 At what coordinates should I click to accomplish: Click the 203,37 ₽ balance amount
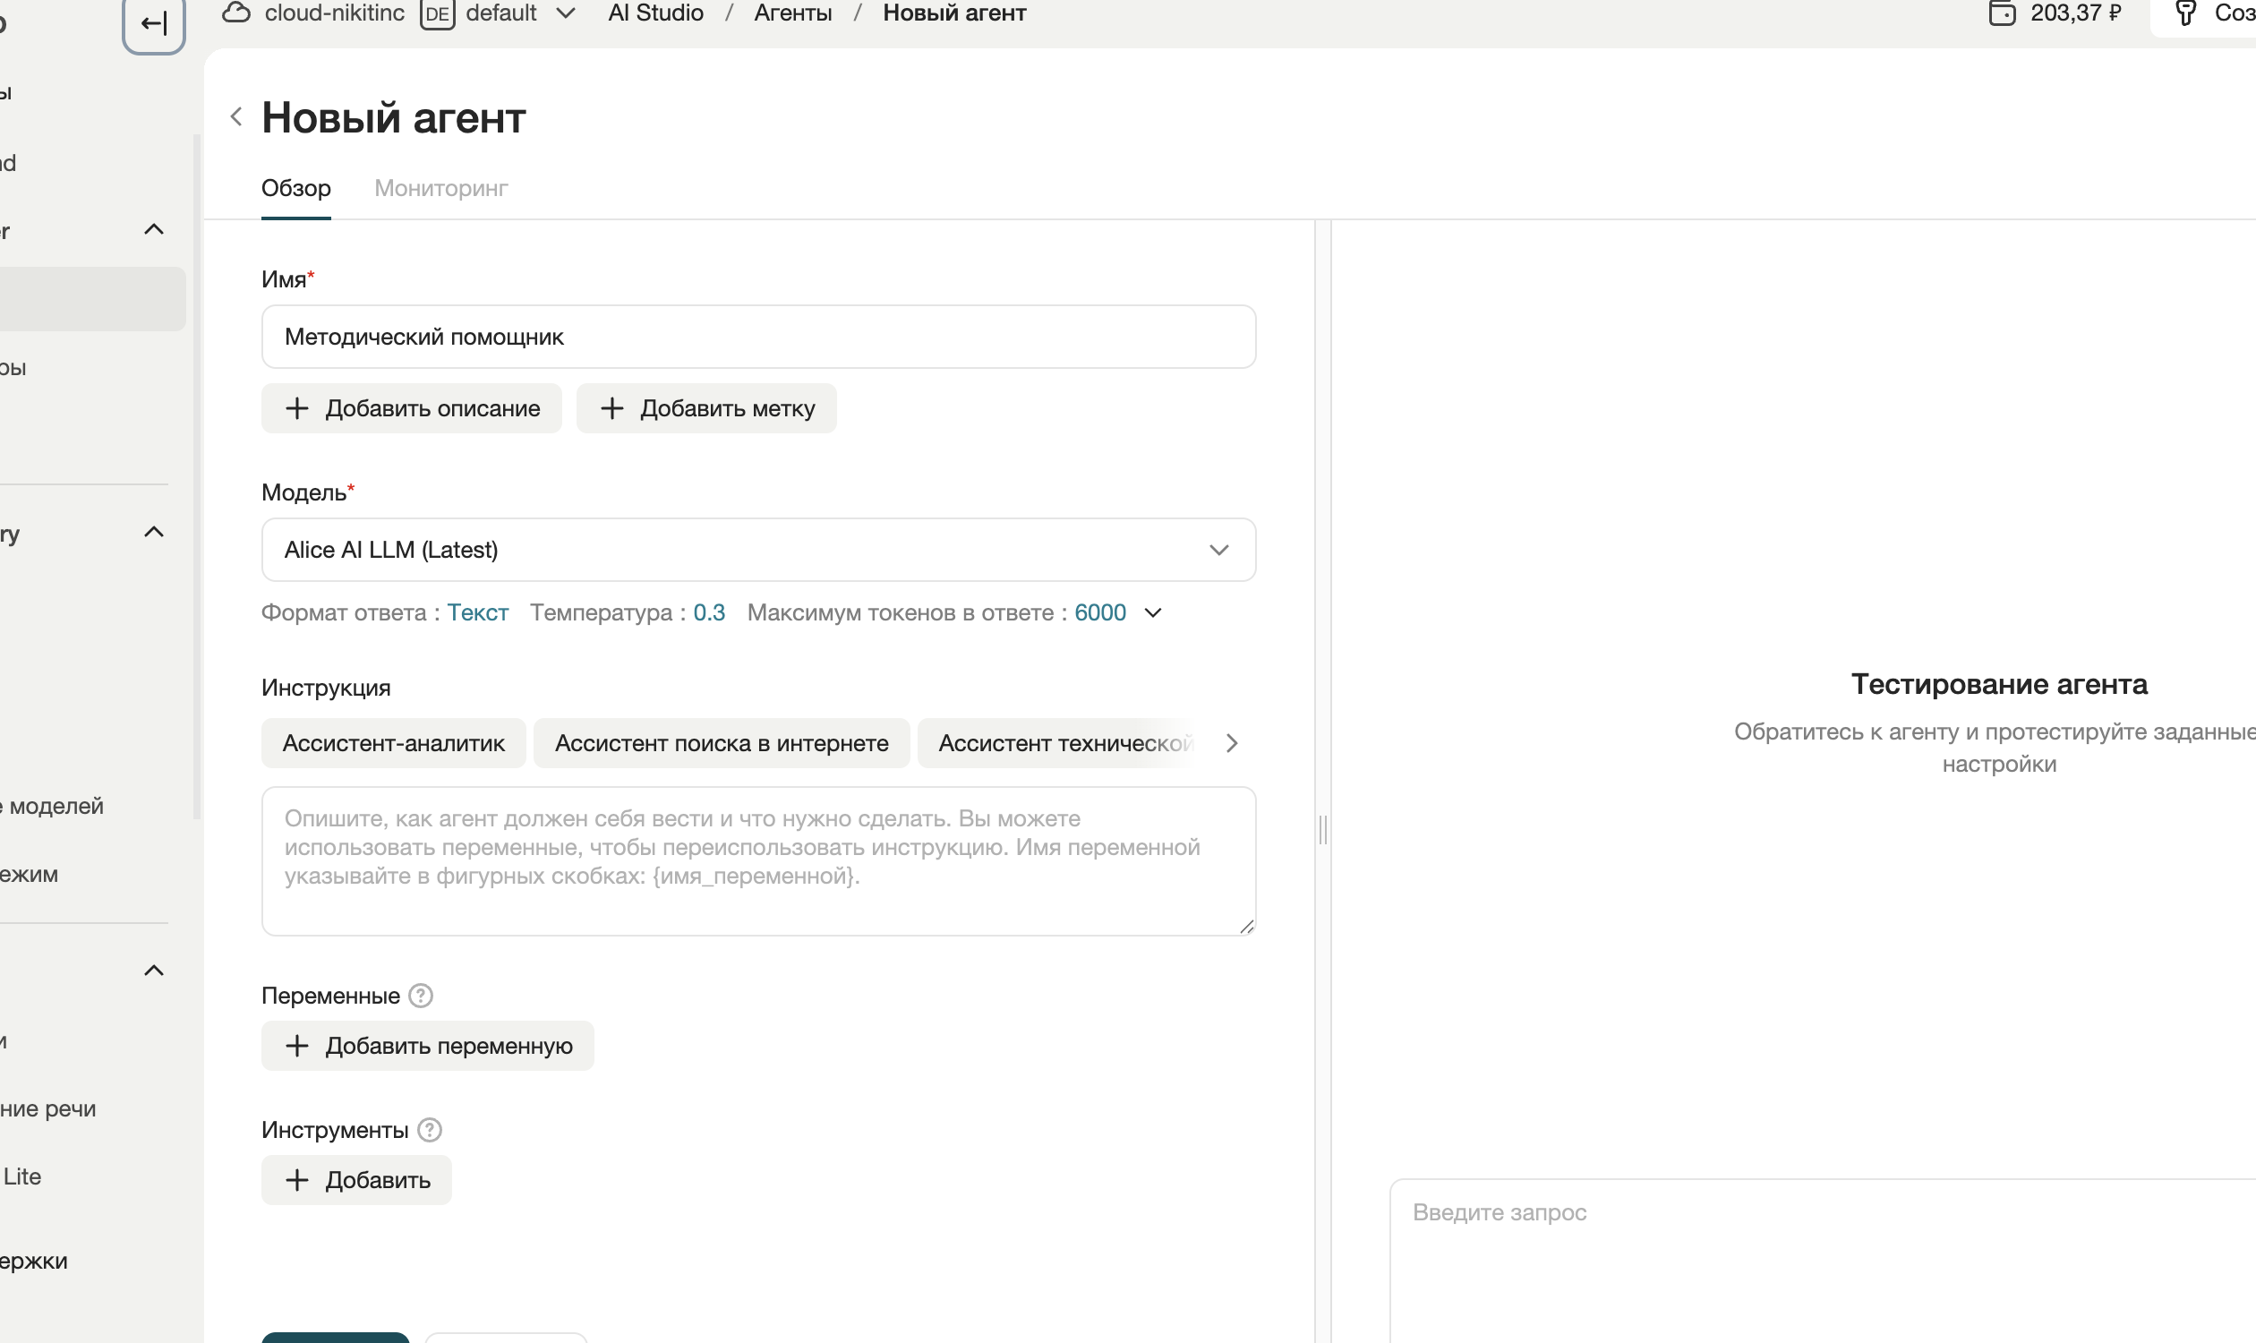(2076, 13)
